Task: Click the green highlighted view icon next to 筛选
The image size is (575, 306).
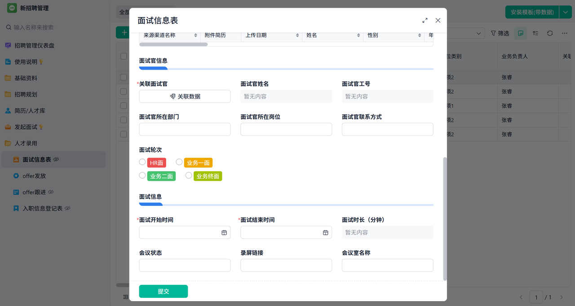Action: pos(521,33)
